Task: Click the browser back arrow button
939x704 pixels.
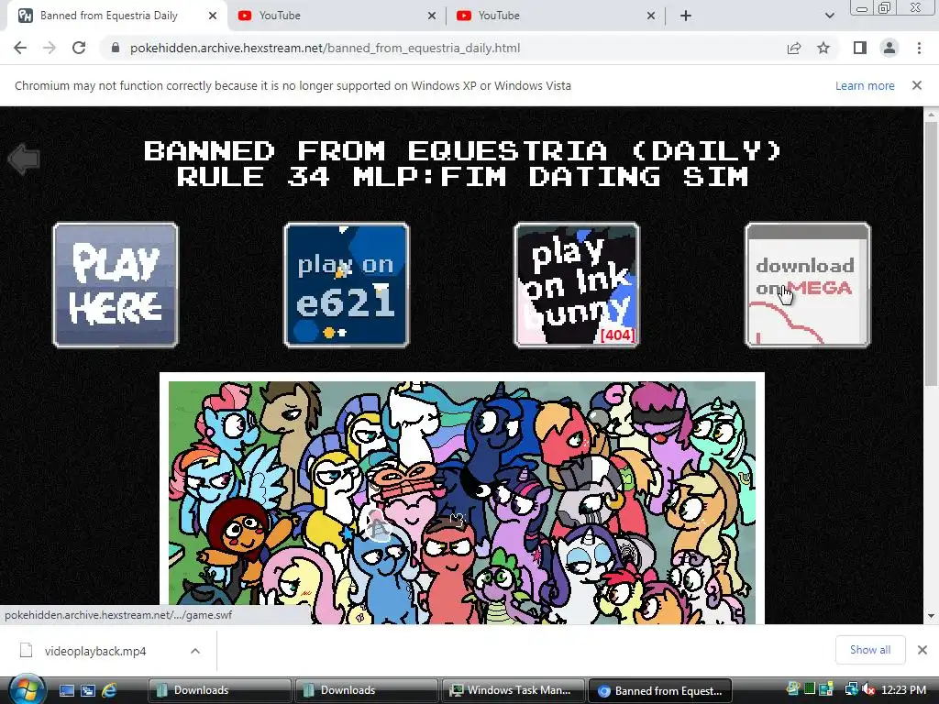Action: click(x=20, y=48)
